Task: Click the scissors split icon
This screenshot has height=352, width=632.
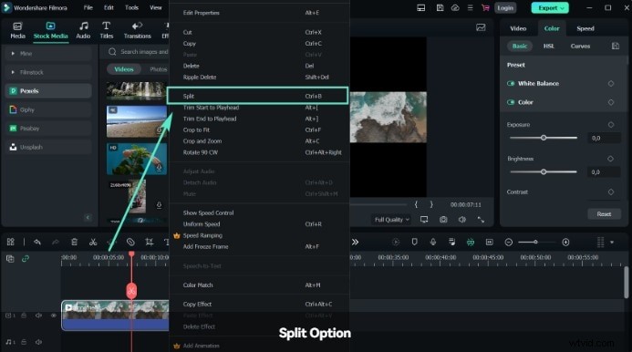Action: pyautogui.click(x=93, y=242)
